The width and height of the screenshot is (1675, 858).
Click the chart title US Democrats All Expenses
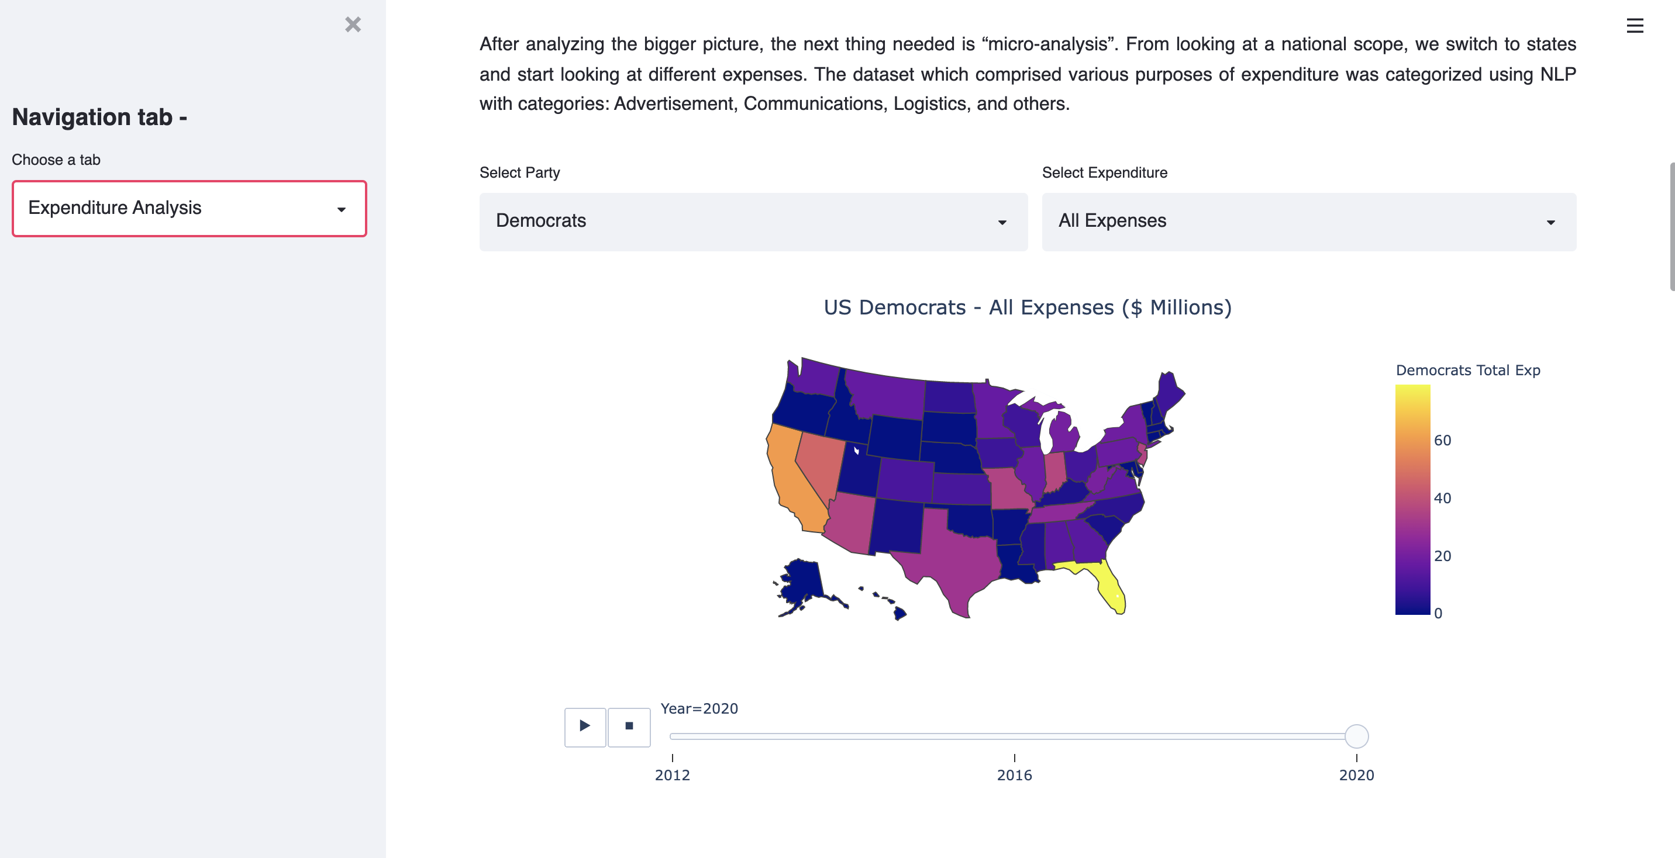(x=1028, y=307)
